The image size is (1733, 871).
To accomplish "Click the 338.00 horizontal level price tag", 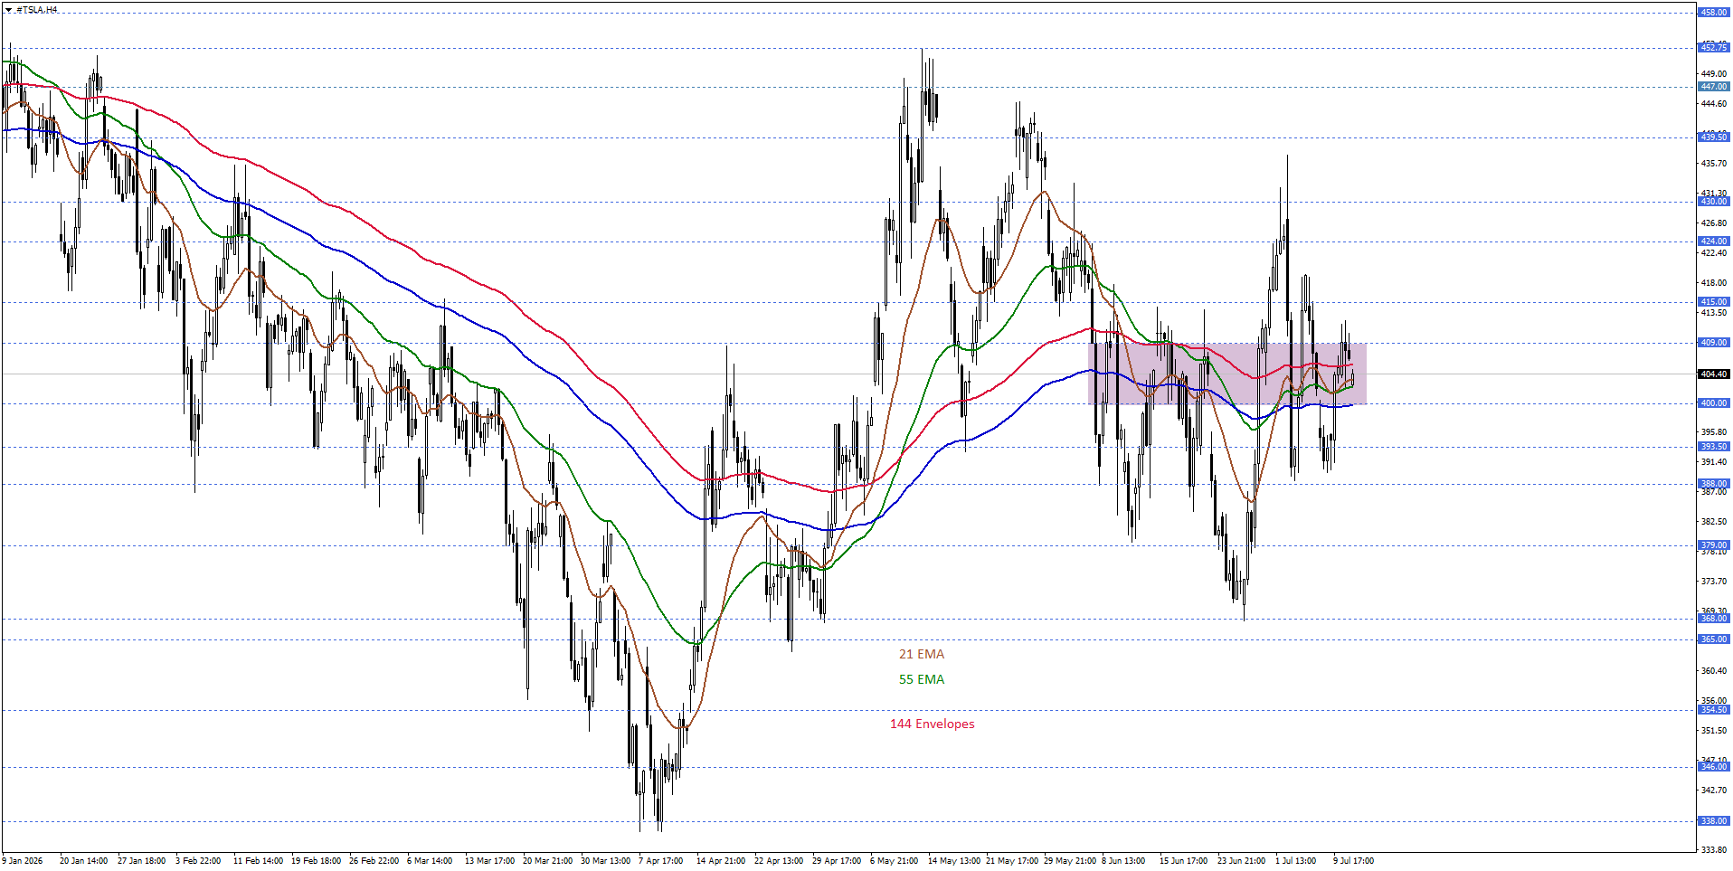I will click(x=1714, y=821).
